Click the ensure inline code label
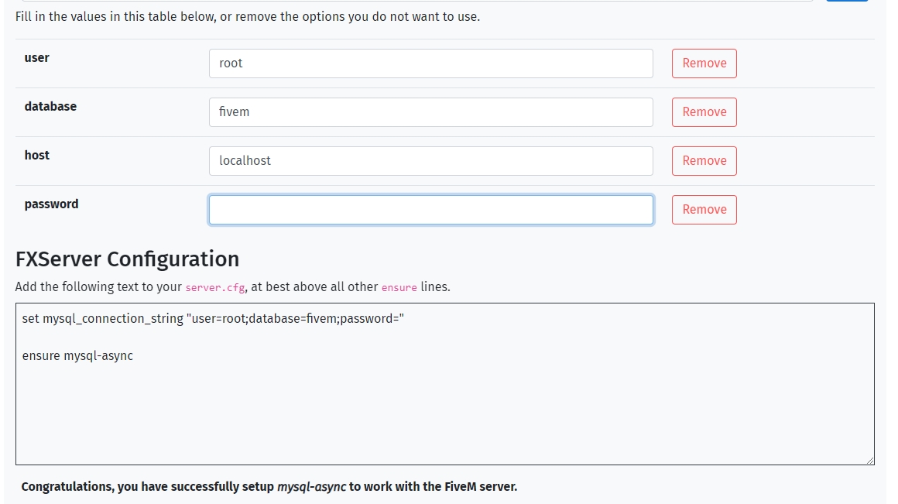 point(399,287)
